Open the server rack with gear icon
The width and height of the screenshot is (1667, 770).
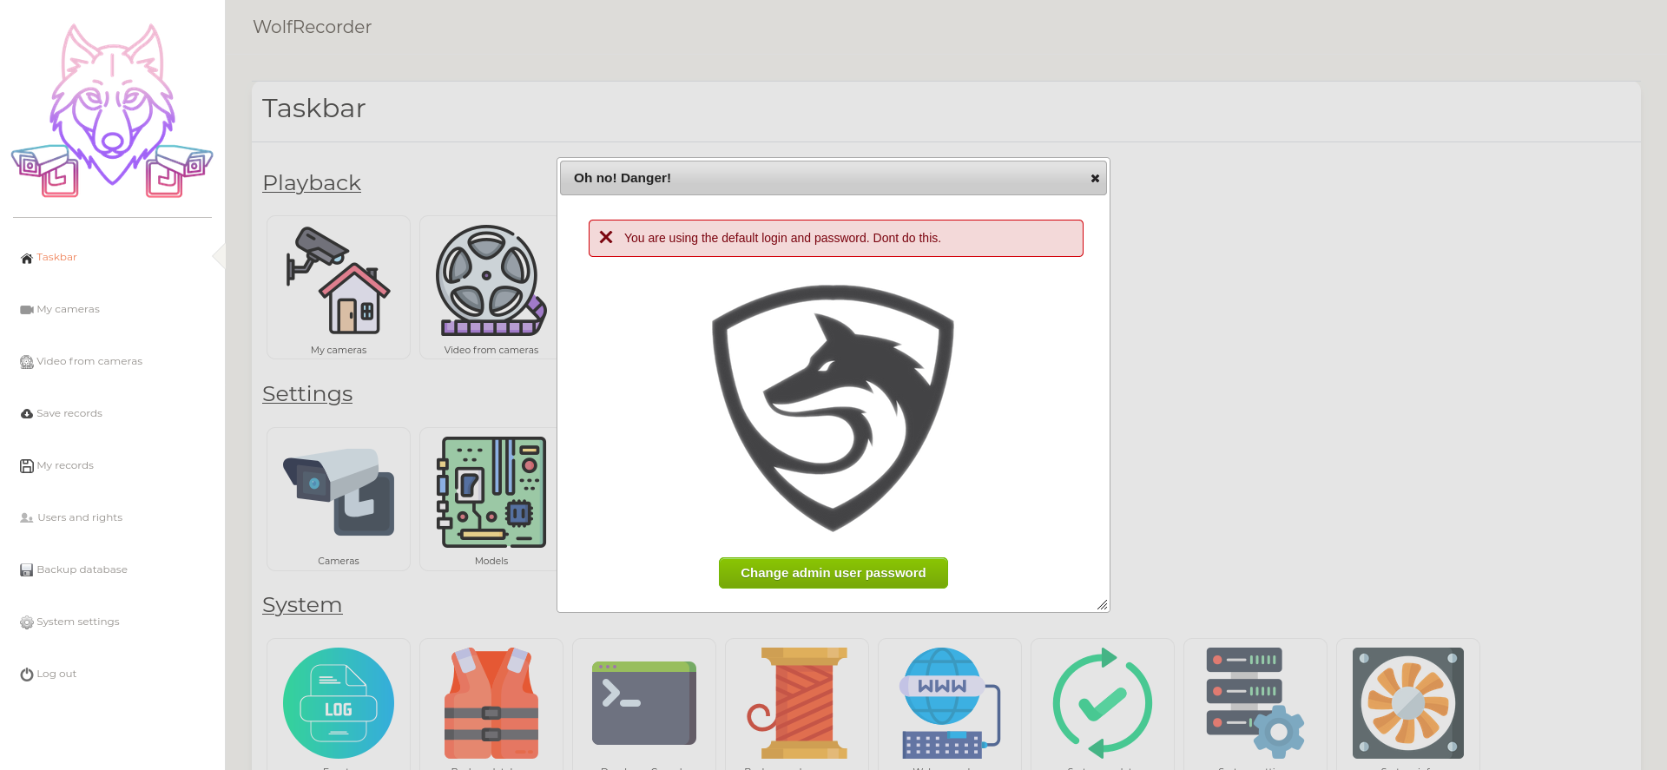tap(1255, 703)
